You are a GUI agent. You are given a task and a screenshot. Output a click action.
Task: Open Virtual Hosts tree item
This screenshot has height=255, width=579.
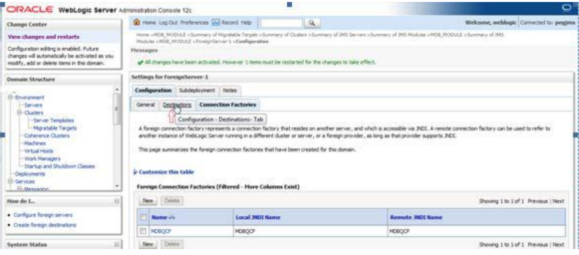click(x=39, y=151)
